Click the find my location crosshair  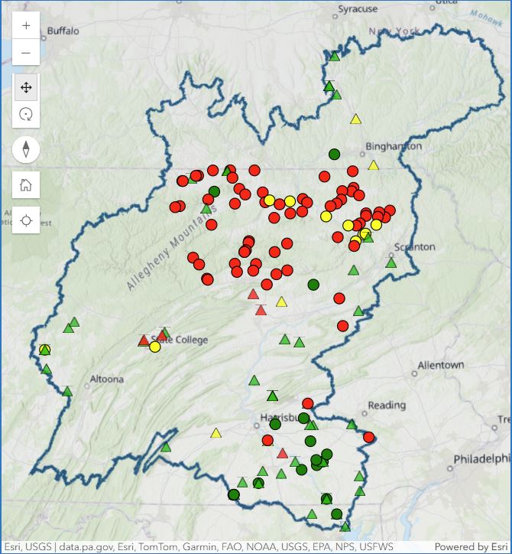[26, 220]
